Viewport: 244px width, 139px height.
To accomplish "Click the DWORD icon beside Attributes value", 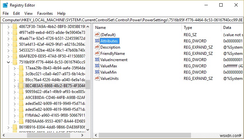I will click(97, 41).
